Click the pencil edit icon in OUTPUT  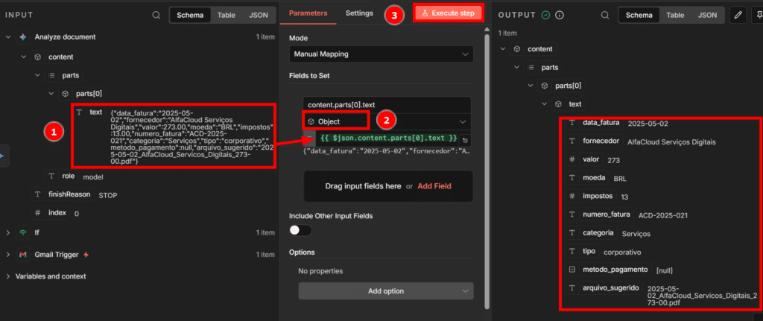738,15
